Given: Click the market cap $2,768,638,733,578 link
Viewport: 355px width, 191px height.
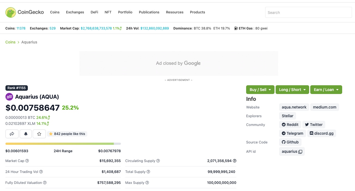Looking at the screenshot, I should [96, 28].
